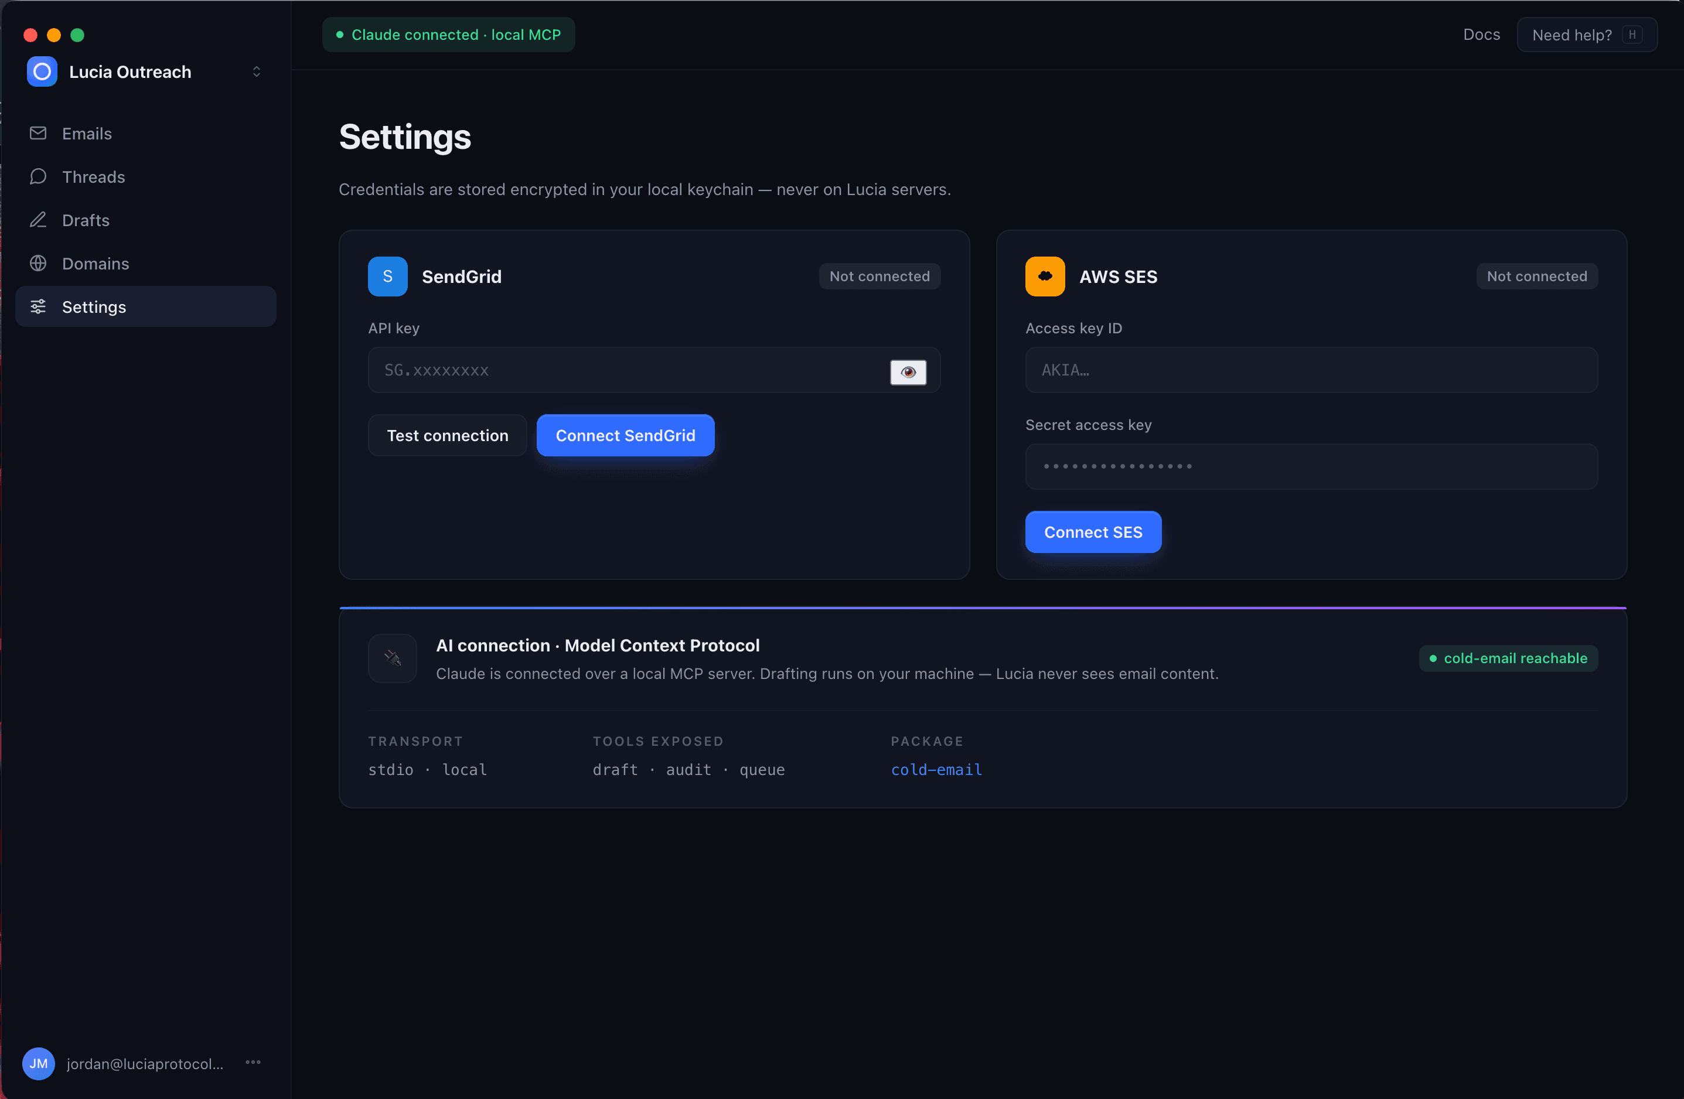Click the H shortcut key badge
This screenshot has width=1684, height=1099.
click(x=1632, y=35)
